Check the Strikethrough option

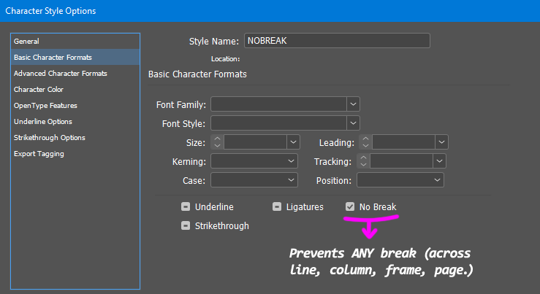[186, 226]
